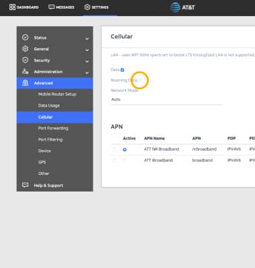The height and width of the screenshot is (268, 255).
Task: Click the nrbroadband APN value
Action: [x=205, y=149]
